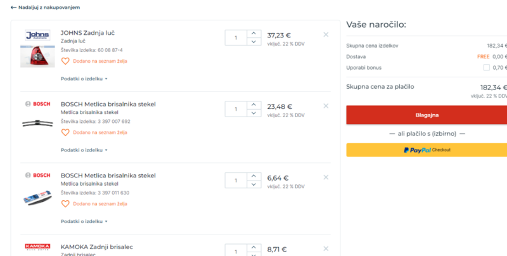The width and height of the screenshot is (507, 256).
Task: Increase quantity of JOHNS Zadnja luč
Action: [x=253, y=33]
